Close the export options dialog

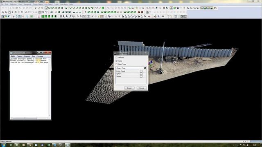click(x=145, y=53)
